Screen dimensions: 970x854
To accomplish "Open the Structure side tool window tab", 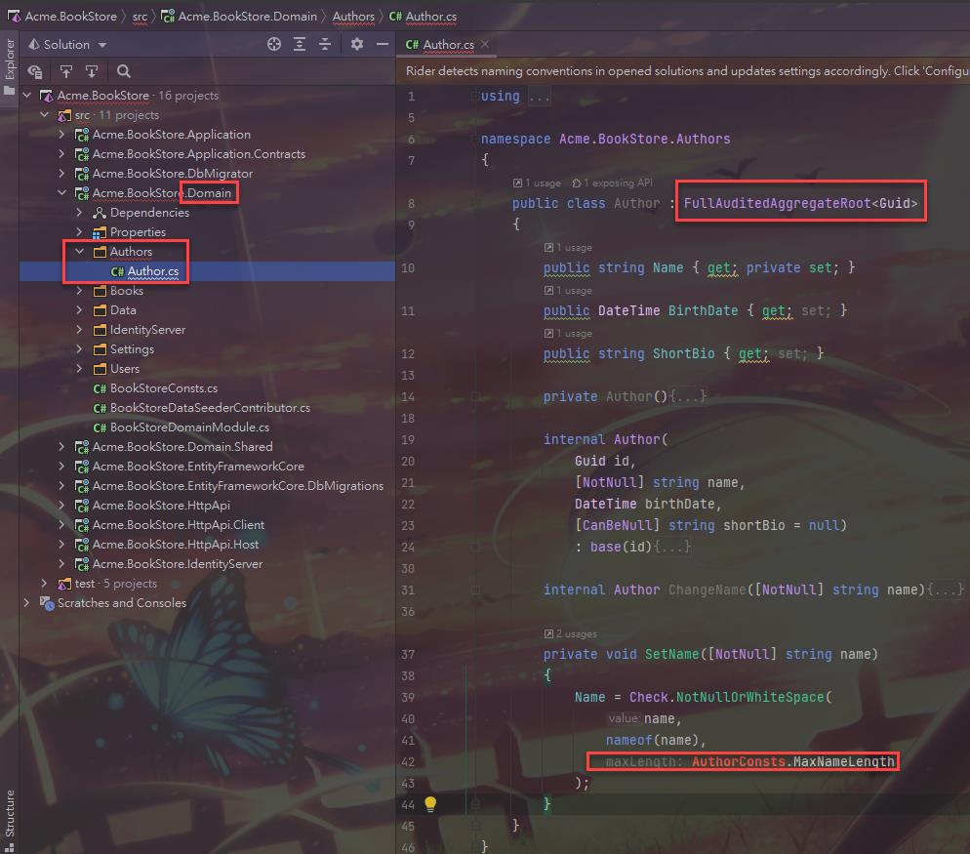I will (x=10, y=812).
